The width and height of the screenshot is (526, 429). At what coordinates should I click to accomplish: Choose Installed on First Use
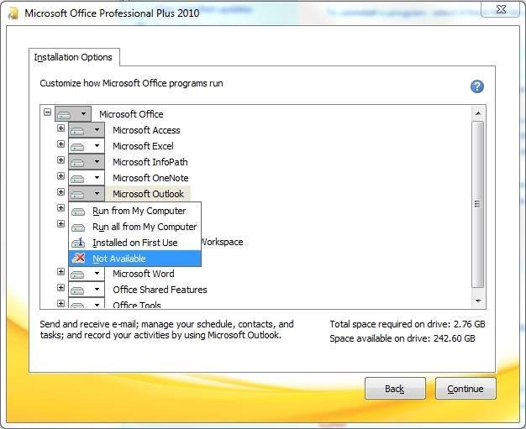(x=134, y=243)
